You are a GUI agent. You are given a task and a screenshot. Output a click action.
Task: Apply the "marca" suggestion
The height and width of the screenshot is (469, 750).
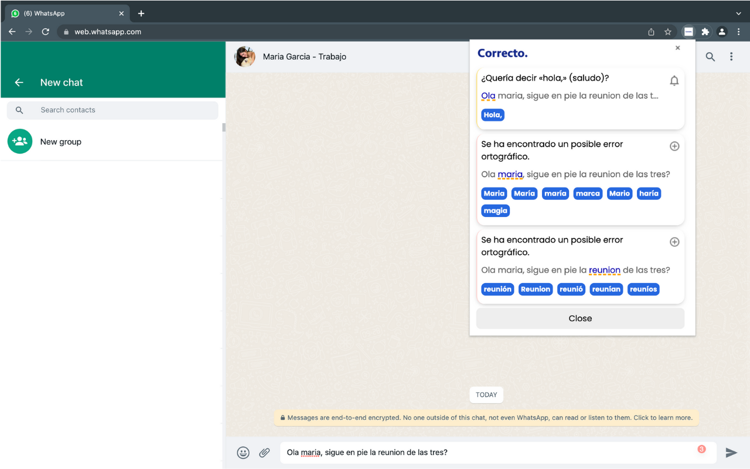(588, 193)
